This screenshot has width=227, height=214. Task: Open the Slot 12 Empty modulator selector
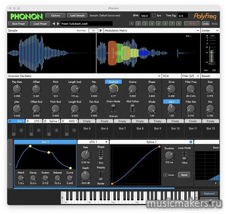point(211,121)
